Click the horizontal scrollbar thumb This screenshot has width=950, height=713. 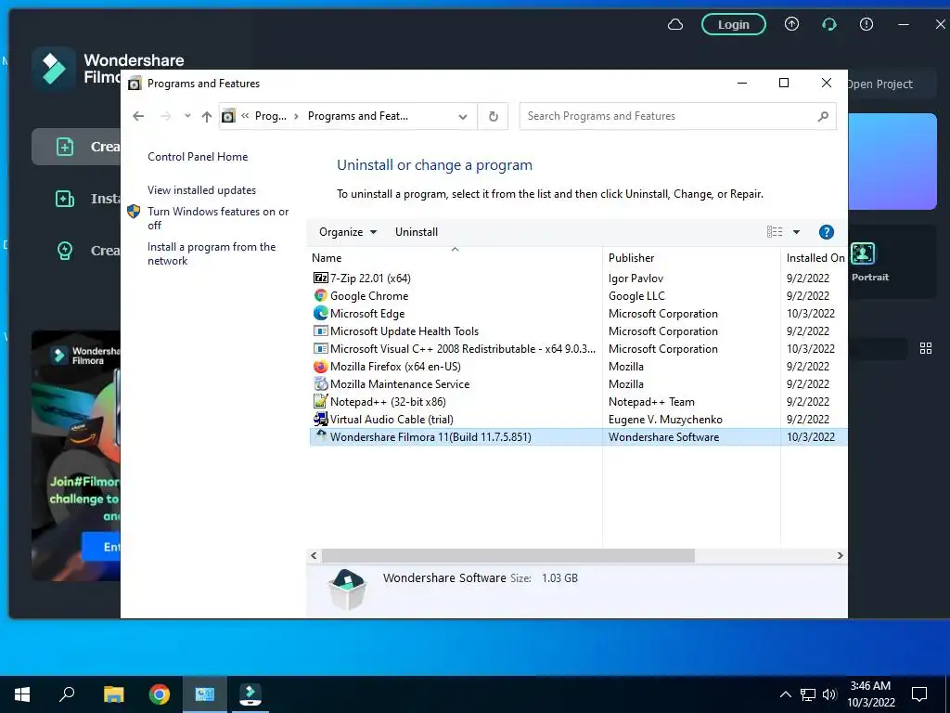pyautogui.click(x=508, y=555)
